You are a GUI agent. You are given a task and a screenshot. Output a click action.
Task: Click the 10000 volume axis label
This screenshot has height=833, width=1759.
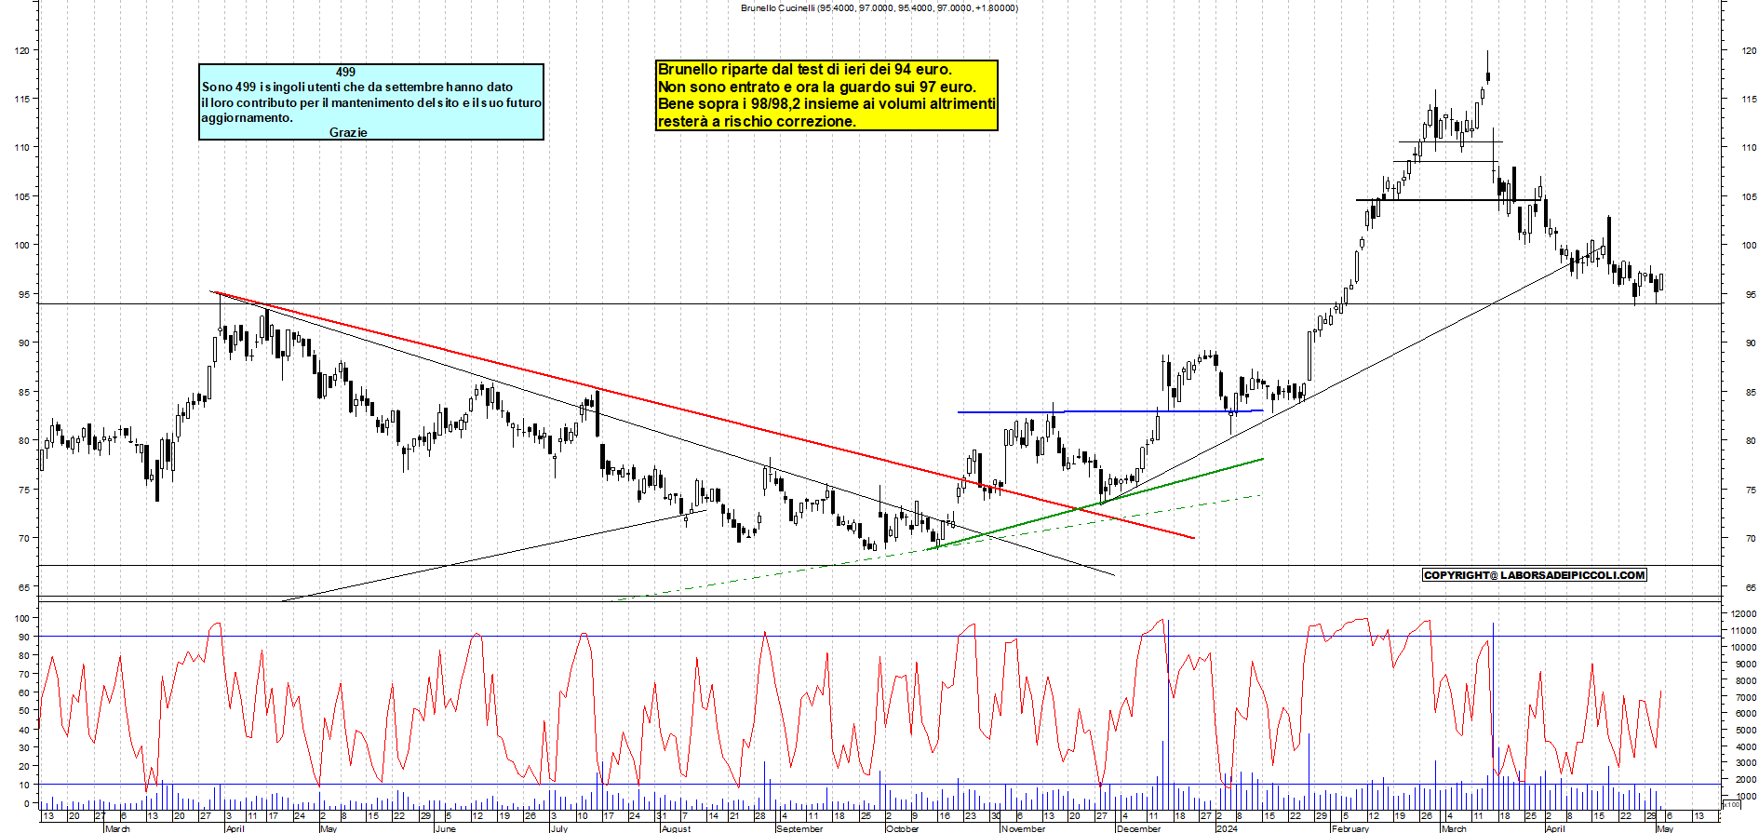click(1743, 648)
